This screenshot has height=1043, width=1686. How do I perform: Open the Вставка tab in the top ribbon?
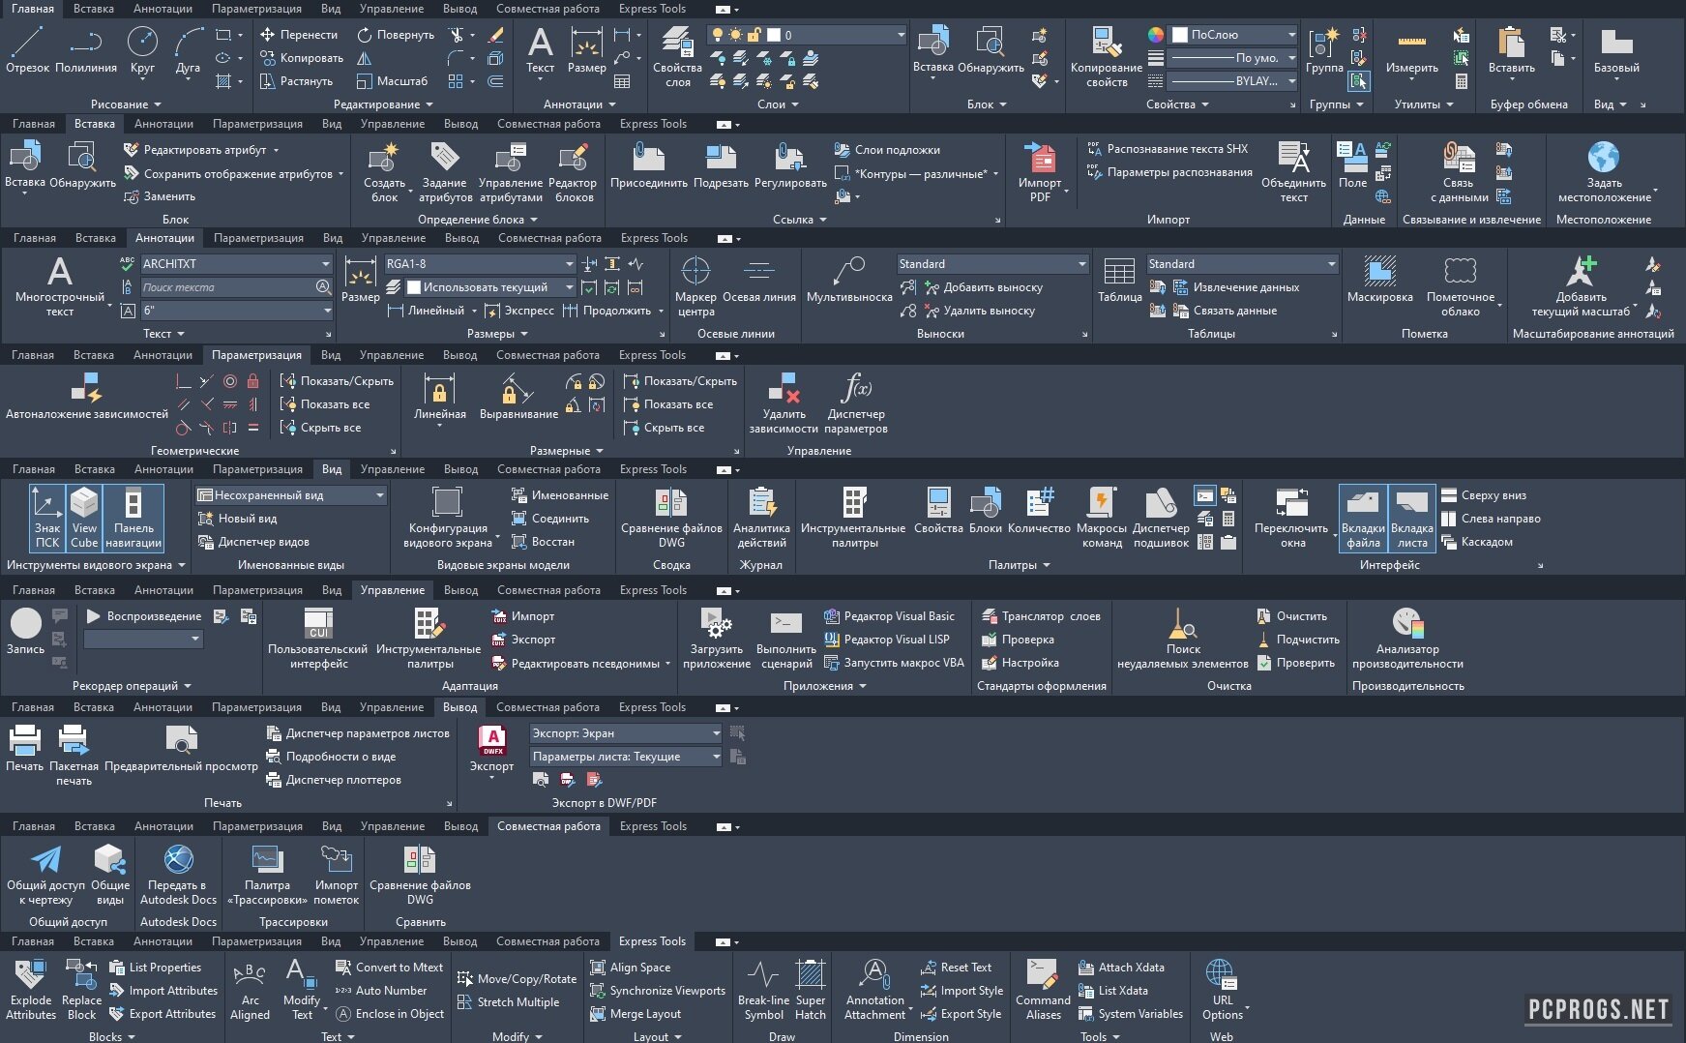coord(94,9)
